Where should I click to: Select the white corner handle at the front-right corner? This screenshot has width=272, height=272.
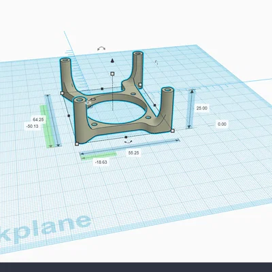pyautogui.click(x=173, y=131)
